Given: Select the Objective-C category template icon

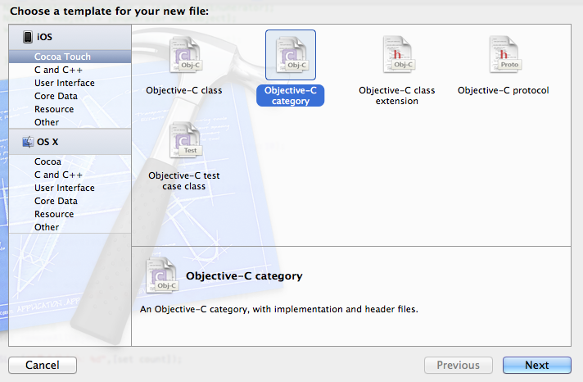Looking at the screenshot, I should 291,55.
